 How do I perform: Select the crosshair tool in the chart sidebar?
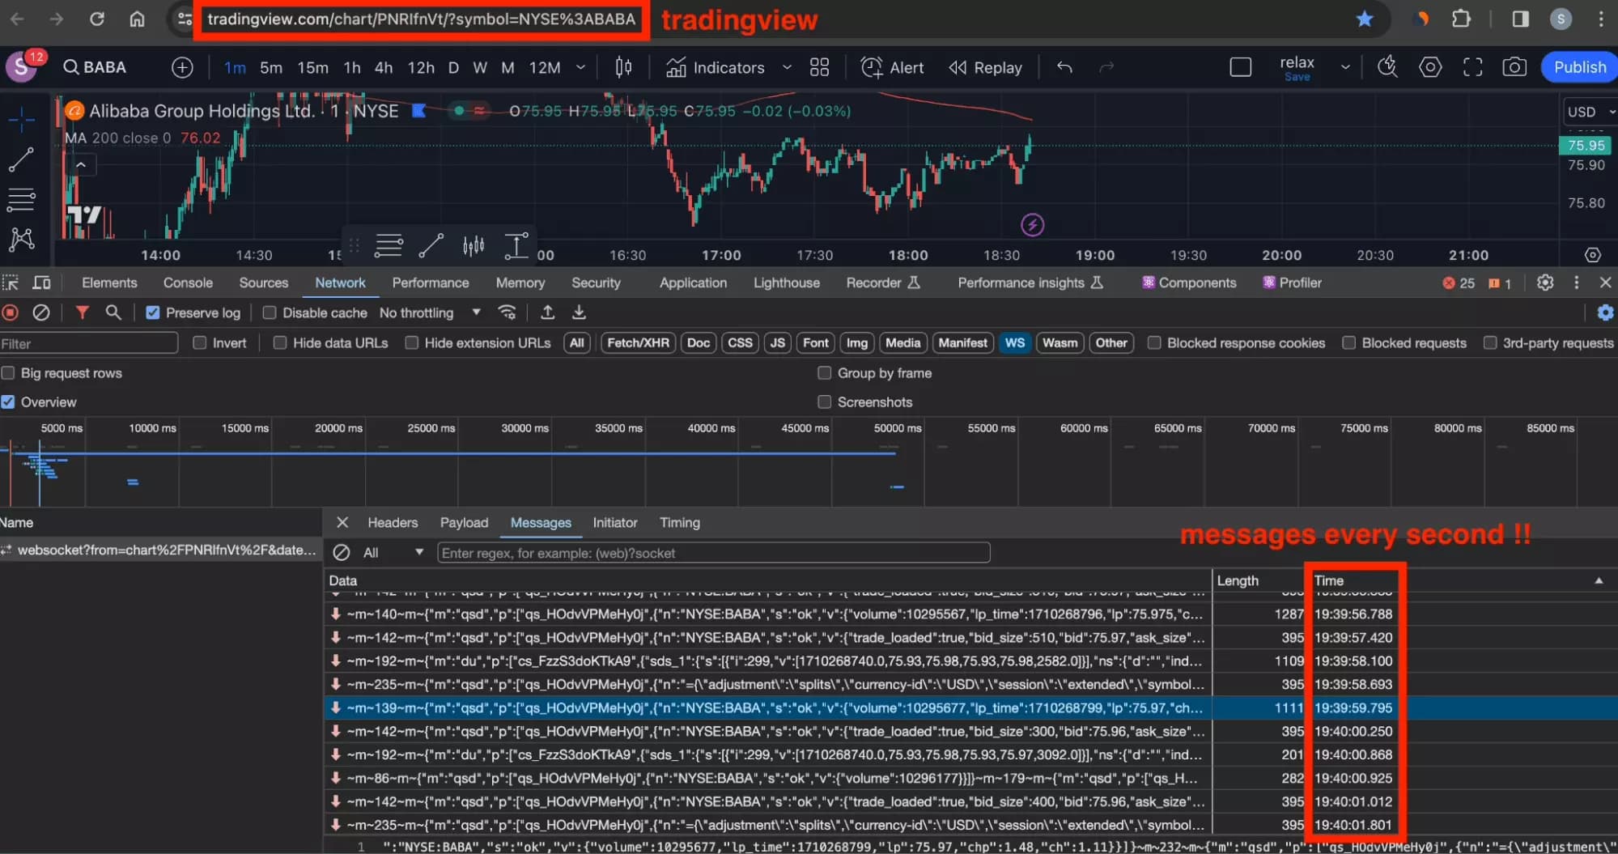click(22, 117)
